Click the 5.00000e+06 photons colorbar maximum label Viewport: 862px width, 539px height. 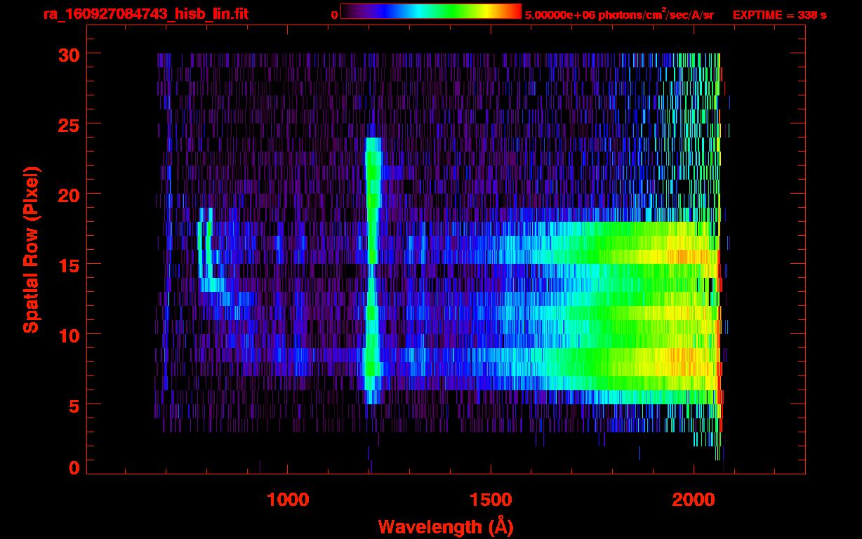click(619, 14)
